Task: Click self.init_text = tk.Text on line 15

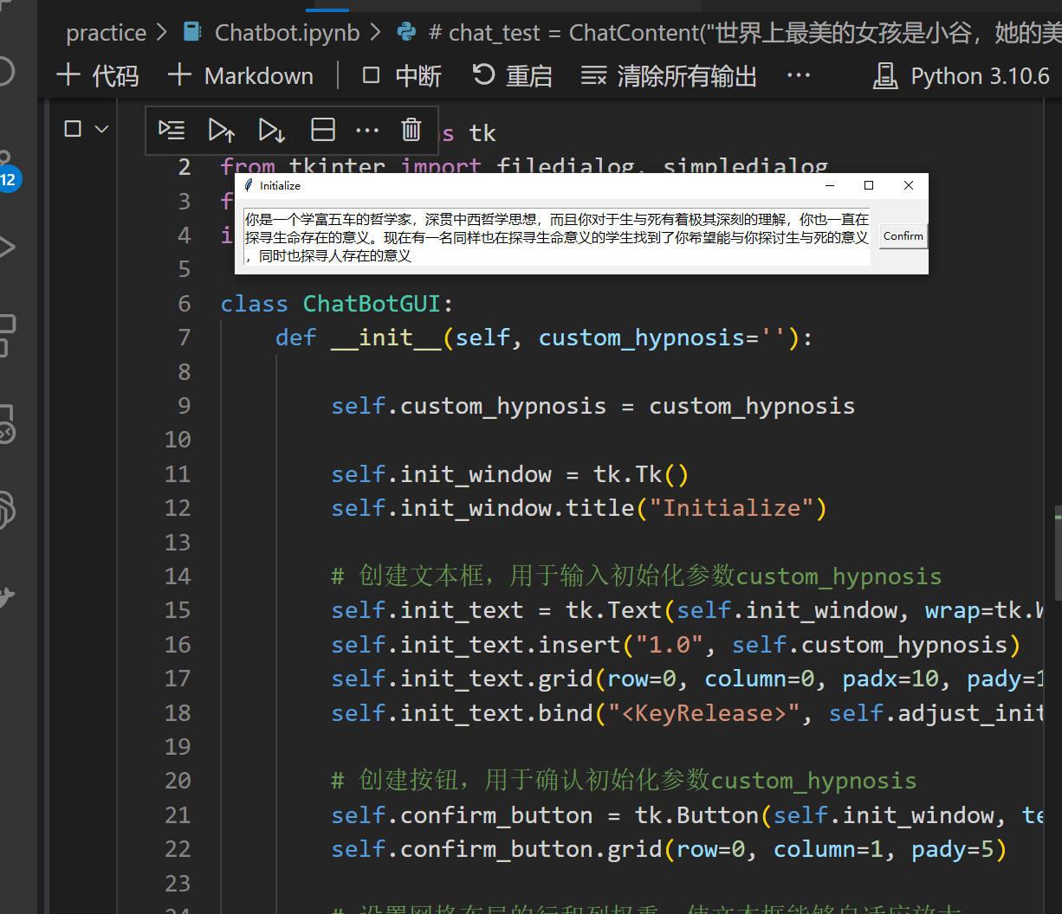Action: pyautogui.click(x=496, y=610)
